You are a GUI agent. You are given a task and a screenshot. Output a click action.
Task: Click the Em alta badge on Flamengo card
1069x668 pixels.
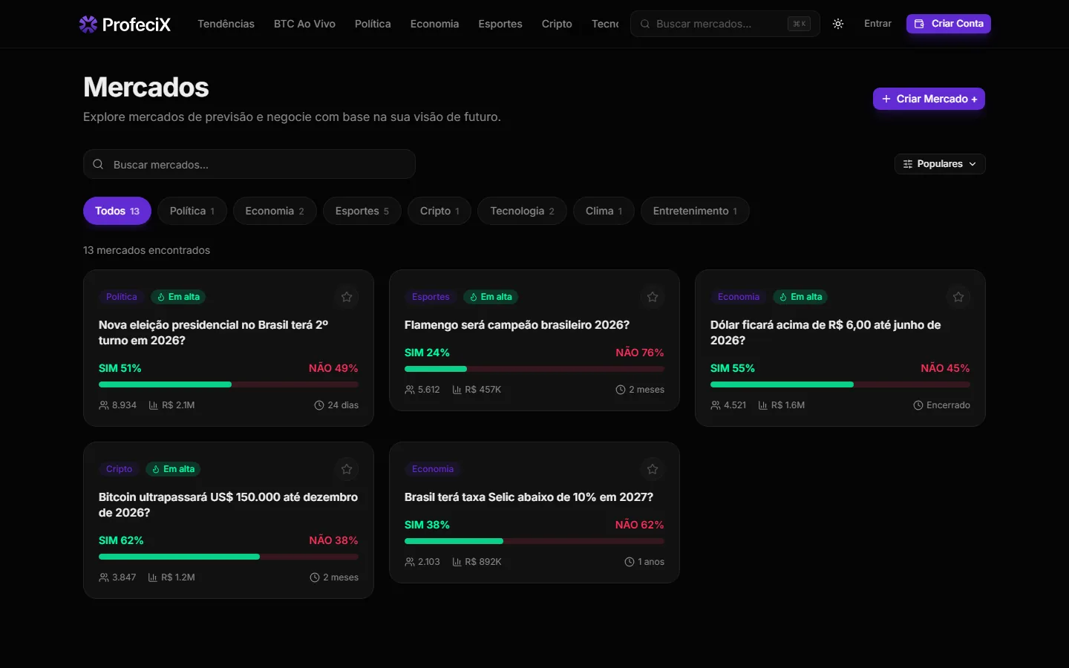click(491, 297)
